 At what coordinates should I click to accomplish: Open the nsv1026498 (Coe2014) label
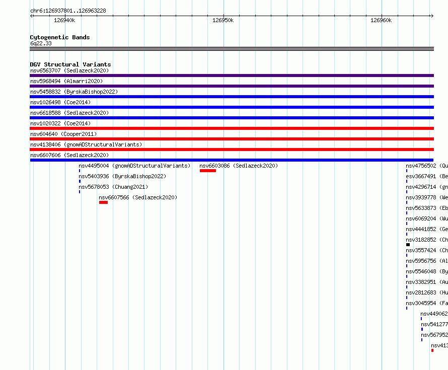60,102
